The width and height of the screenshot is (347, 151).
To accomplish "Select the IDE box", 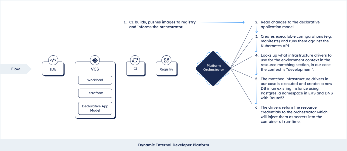I will tap(53, 69).
